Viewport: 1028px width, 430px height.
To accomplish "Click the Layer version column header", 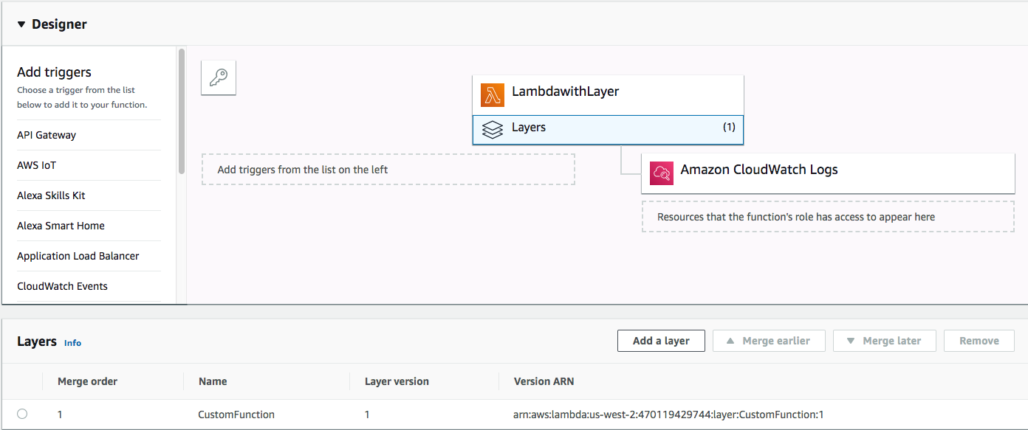I will [397, 381].
